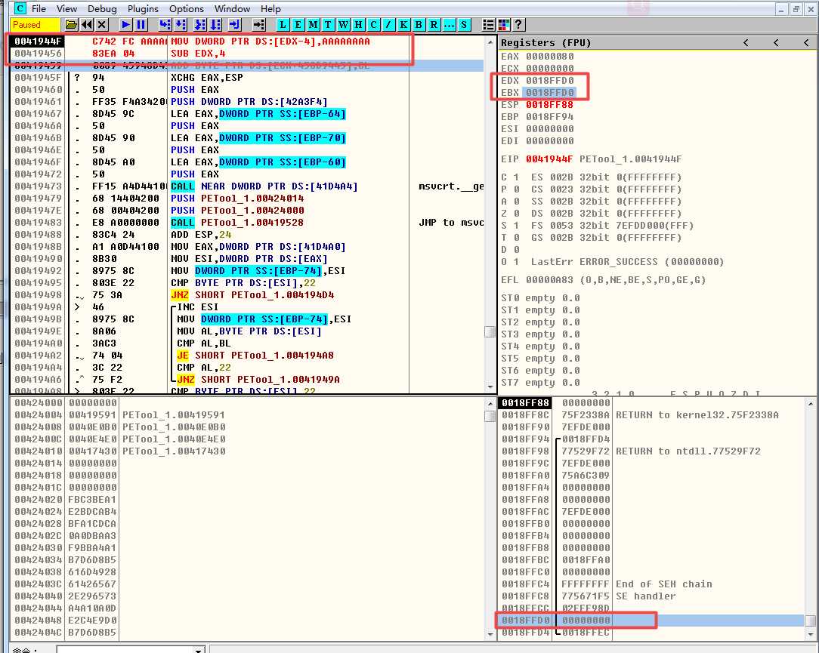Image resolution: width=819 pixels, height=653 pixels.
Task: Open the command bar dropdown arrow
Action: coord(199,649)
